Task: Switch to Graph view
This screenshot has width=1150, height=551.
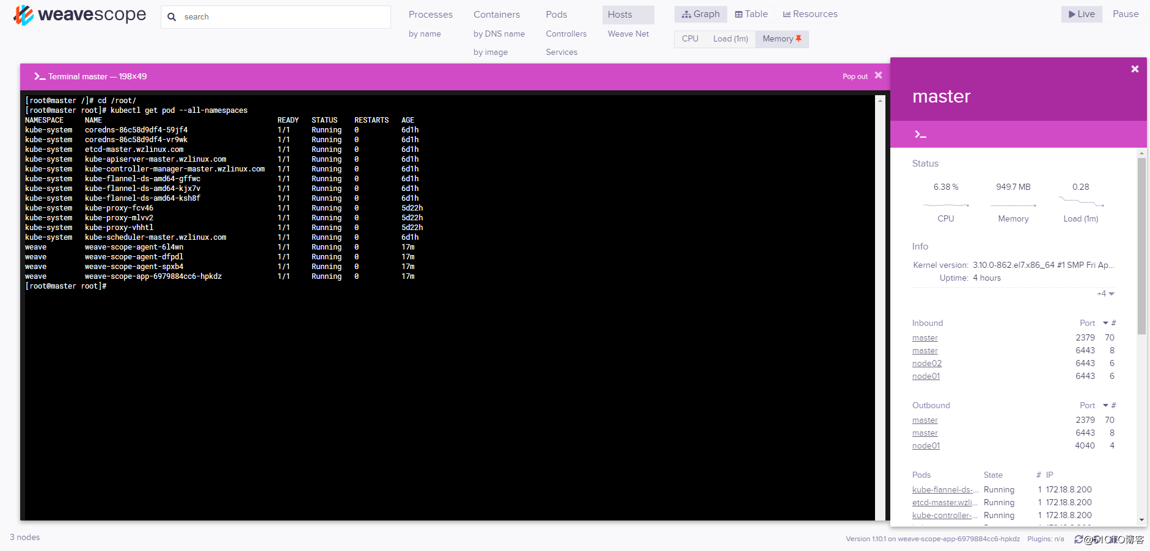Action: pyautogui.click(x=701, y=14)
